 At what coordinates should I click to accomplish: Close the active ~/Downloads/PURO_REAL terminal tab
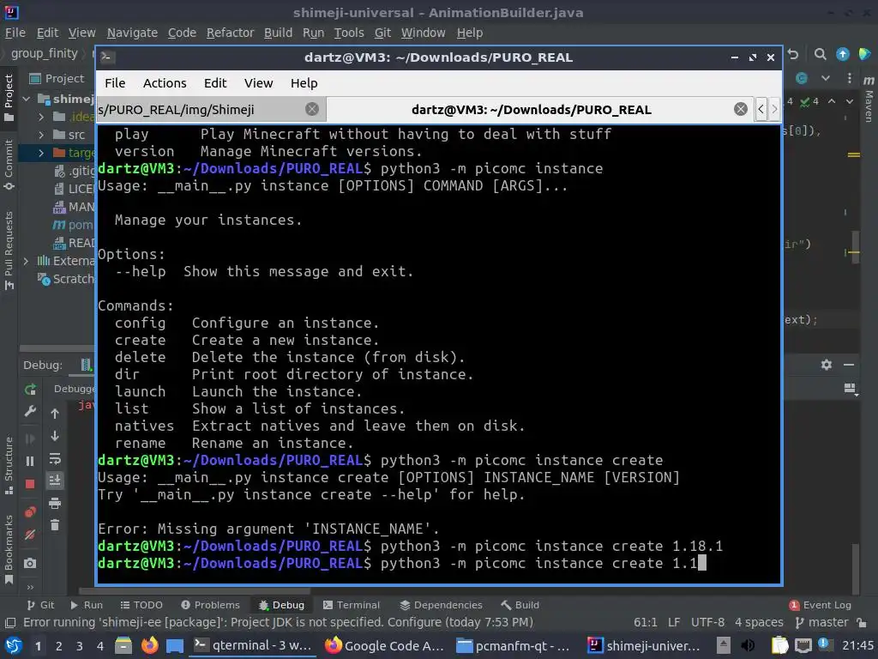(x=740, y=109)
